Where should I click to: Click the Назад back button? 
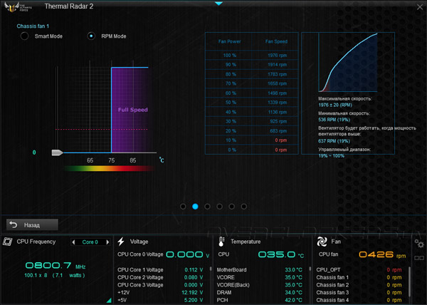[x=32, y=225]
